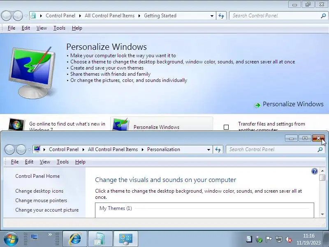Open View menu in Personalization window

pos(45,162)
